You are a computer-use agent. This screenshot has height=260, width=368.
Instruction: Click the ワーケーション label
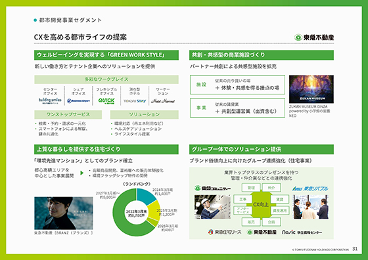(163, 91)
